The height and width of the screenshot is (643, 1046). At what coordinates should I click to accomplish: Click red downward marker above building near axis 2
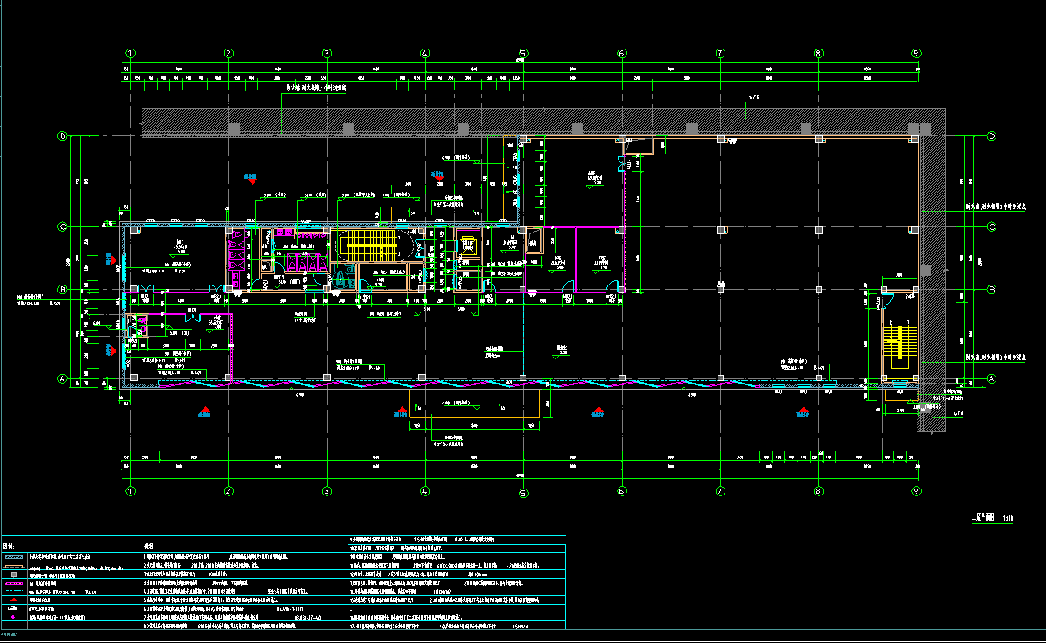coord(250,180)
